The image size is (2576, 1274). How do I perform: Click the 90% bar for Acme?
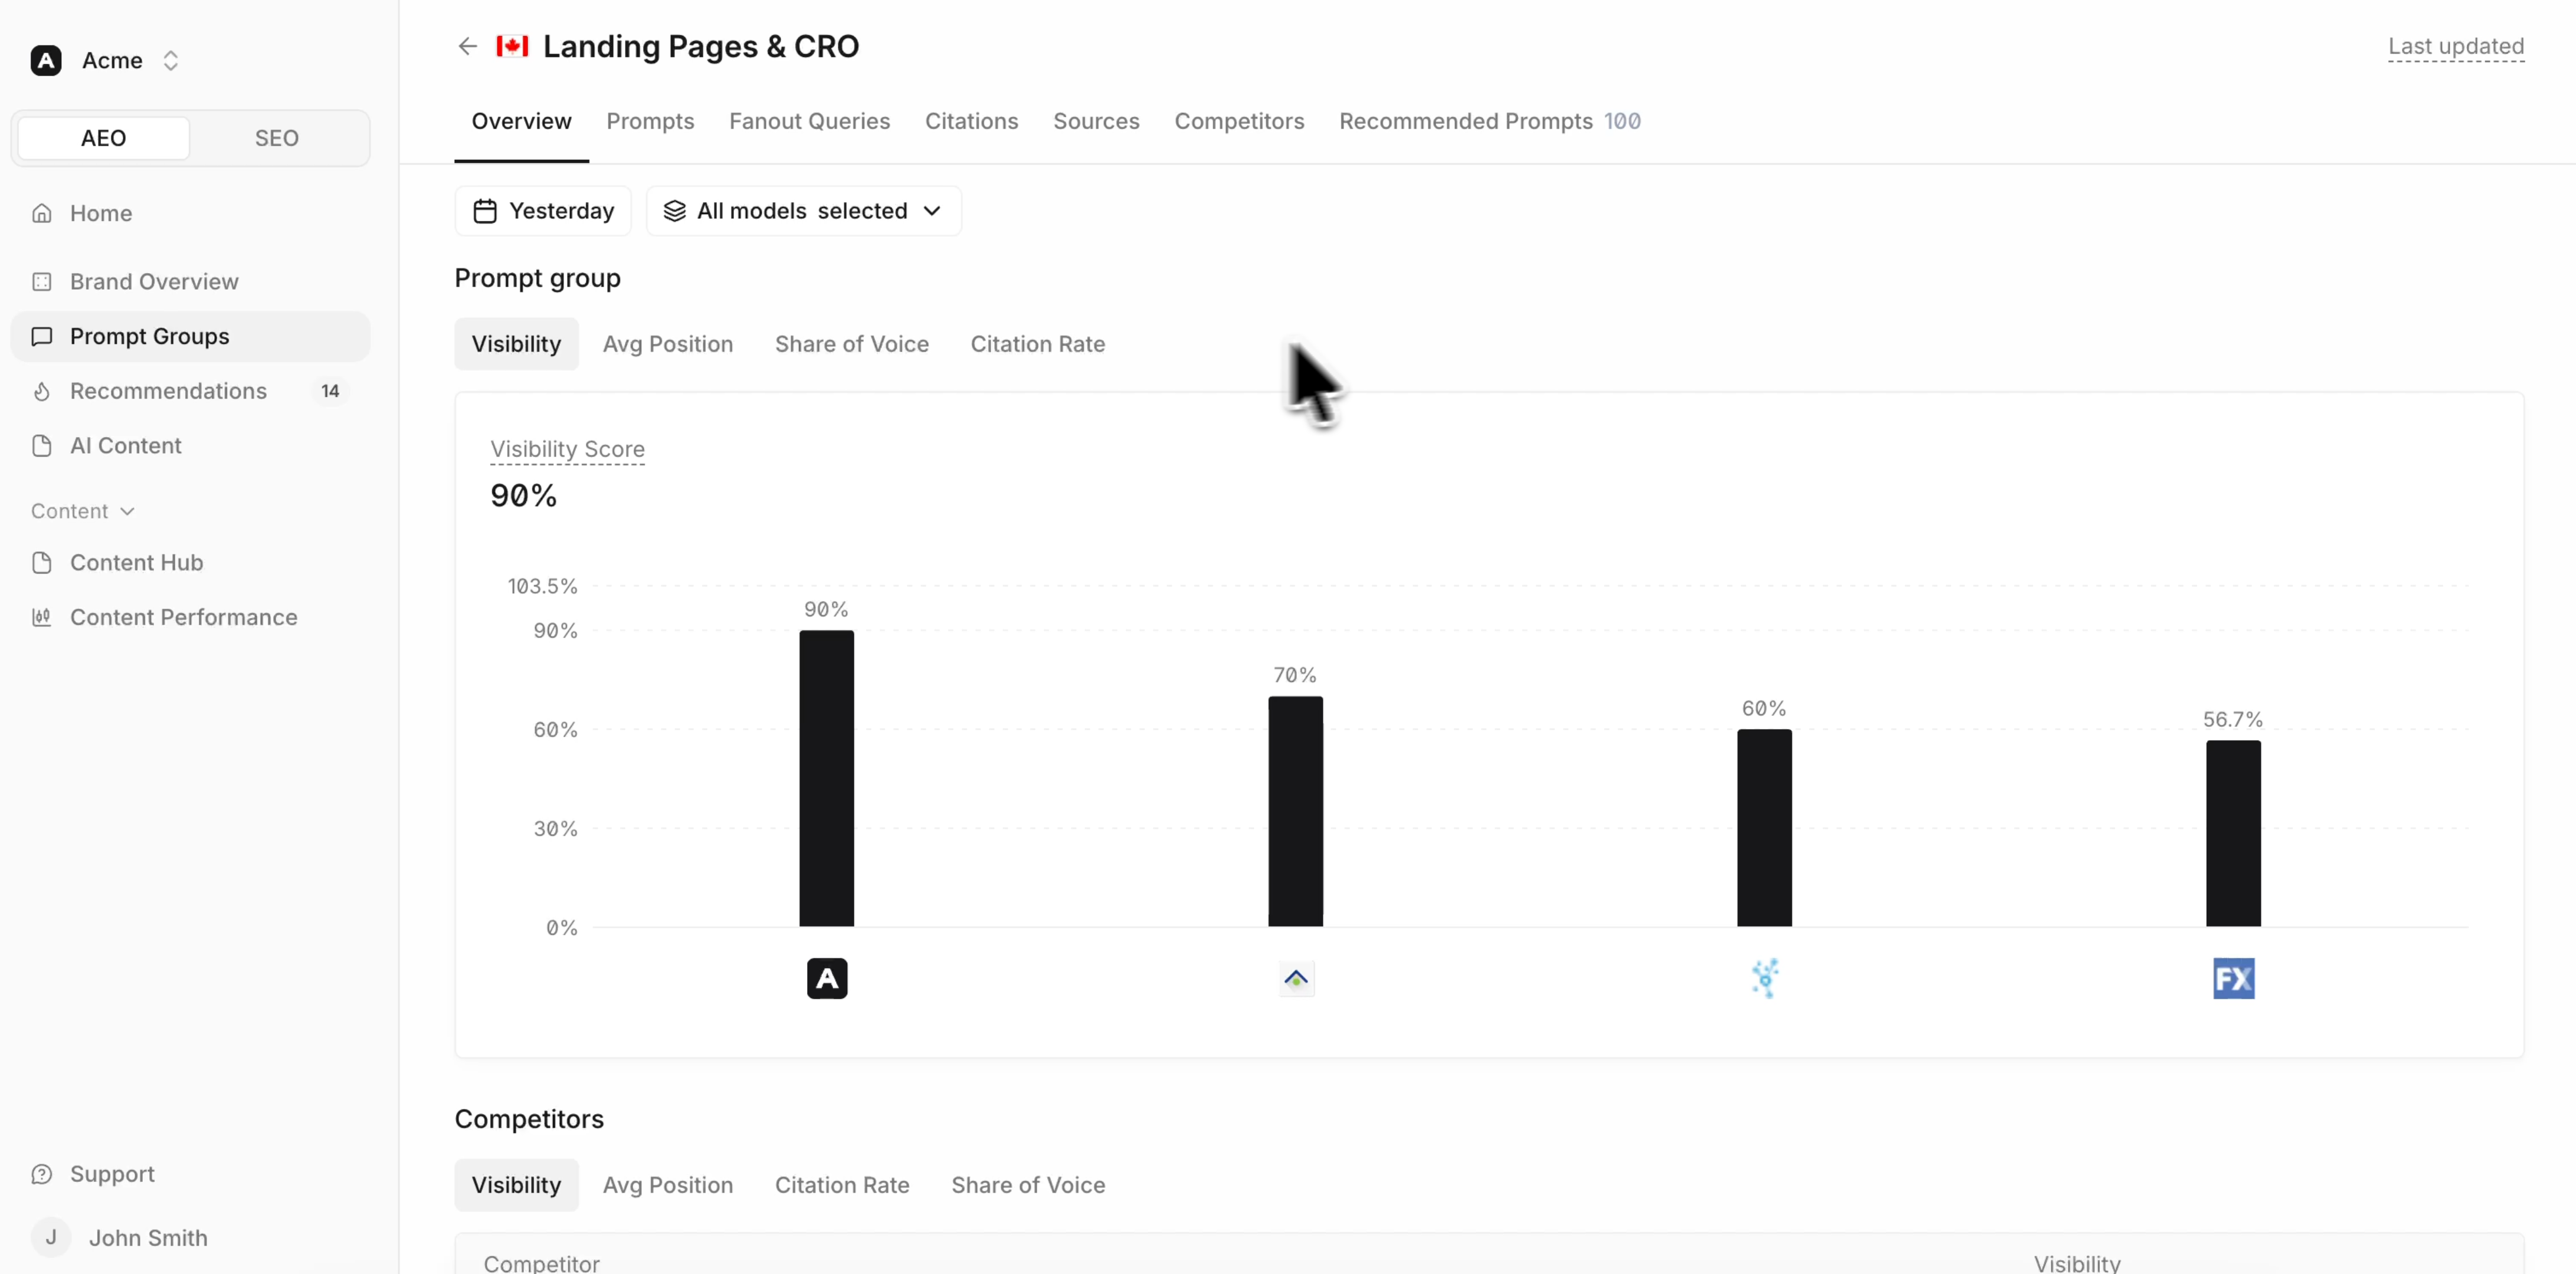(827, 778)
